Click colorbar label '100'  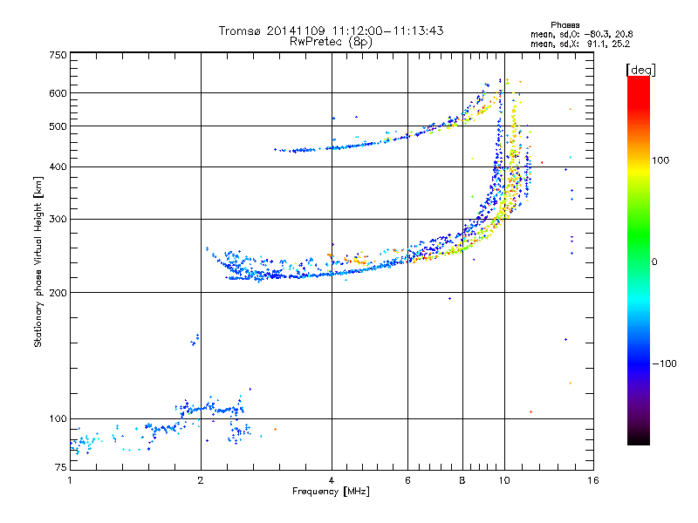click(660, 160)
